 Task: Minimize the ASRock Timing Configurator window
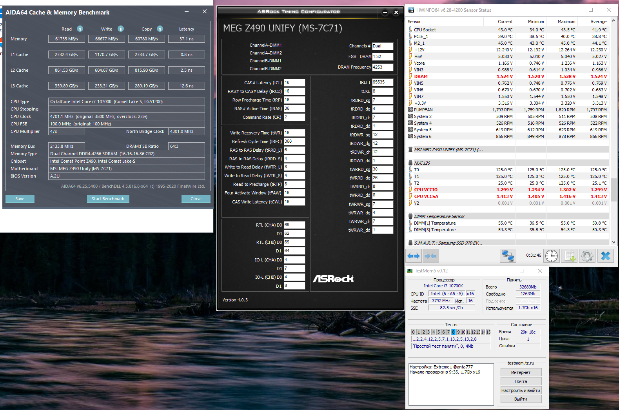[385, 12]
